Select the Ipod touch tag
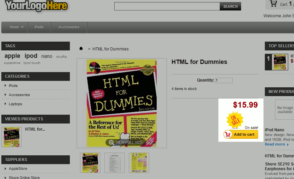The height and width of the screenshot is (179, 294). click(x=32, y=63)
